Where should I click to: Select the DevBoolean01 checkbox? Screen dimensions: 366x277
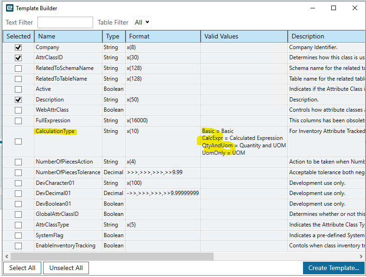(x=18, y=204)
